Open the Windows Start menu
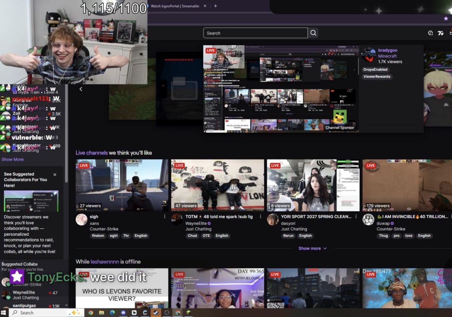This screenshot has height=317, width=452. tap(4, 312)
